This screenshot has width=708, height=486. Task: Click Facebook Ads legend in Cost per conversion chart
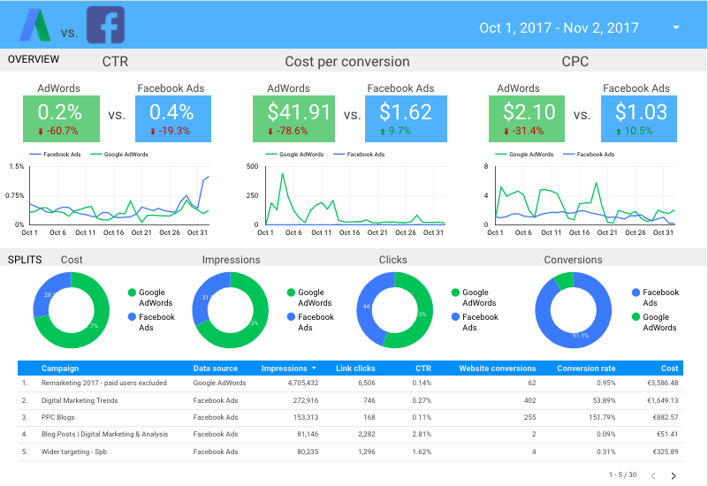[359, 155]
